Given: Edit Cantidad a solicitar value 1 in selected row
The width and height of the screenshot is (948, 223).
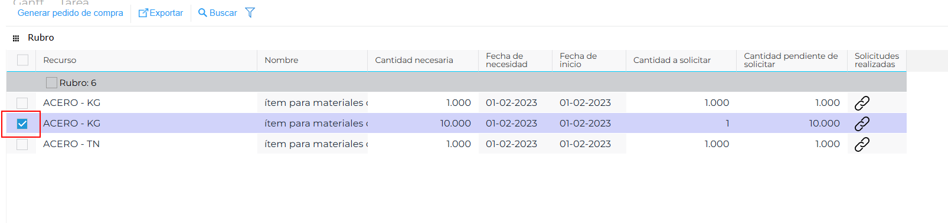Looking at the screenshot, I should coord(681,124).
